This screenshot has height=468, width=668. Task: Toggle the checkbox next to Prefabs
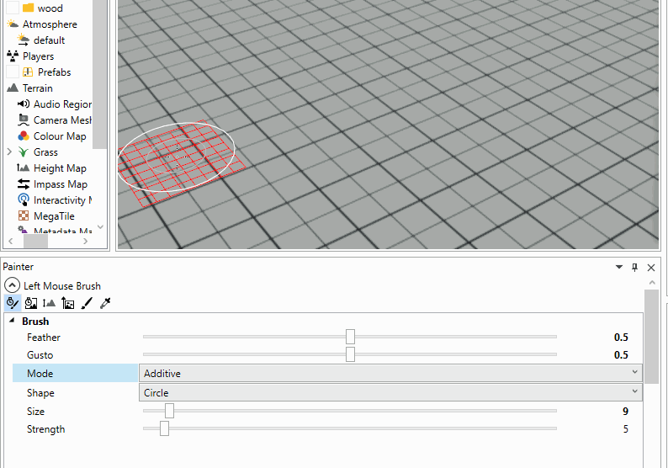[13, 72]
